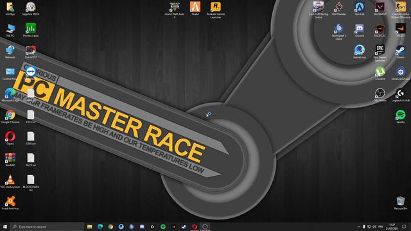Open Microsoft Edge desktop shortcut
Image resolution: width=411 pixels, height=231 pixels.
tap(10, 95)
